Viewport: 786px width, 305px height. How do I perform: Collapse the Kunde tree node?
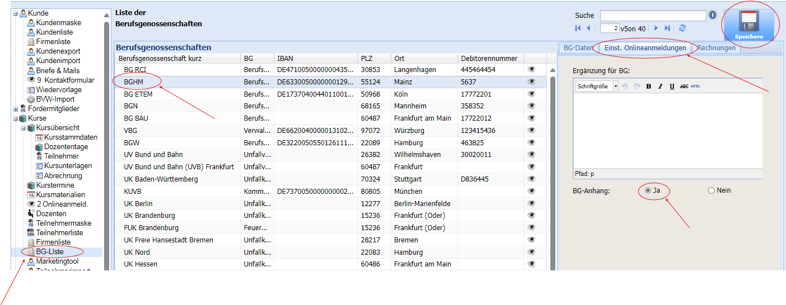(x=16, y=13)
